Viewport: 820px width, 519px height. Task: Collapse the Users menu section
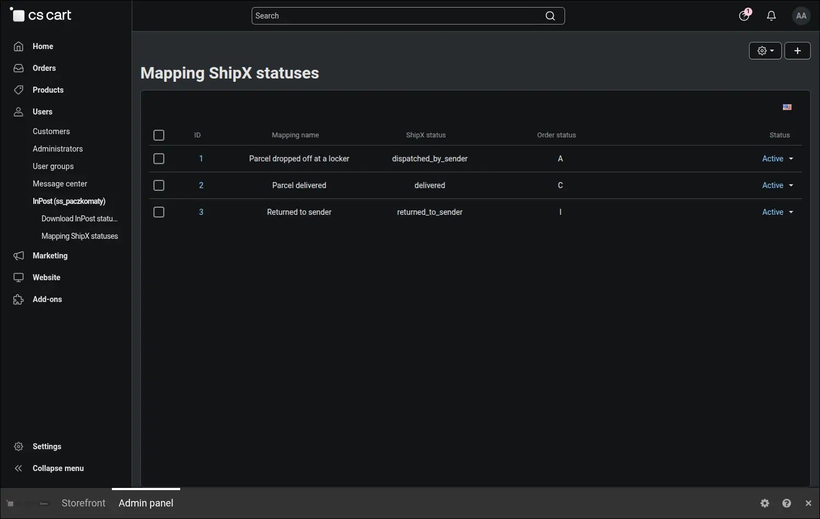coord(43,112)
